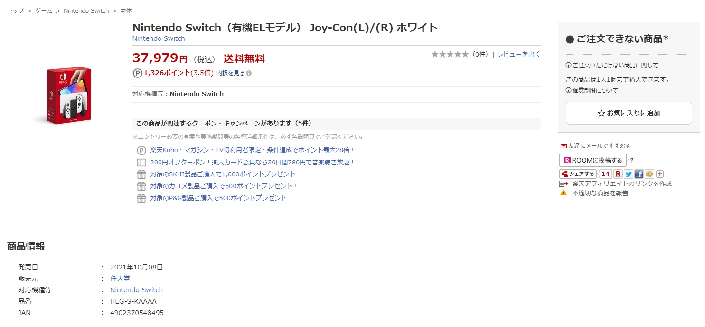Click 不適切な商品を報告 link
This screenshot has height=327, width=705.
click(600, 193)
